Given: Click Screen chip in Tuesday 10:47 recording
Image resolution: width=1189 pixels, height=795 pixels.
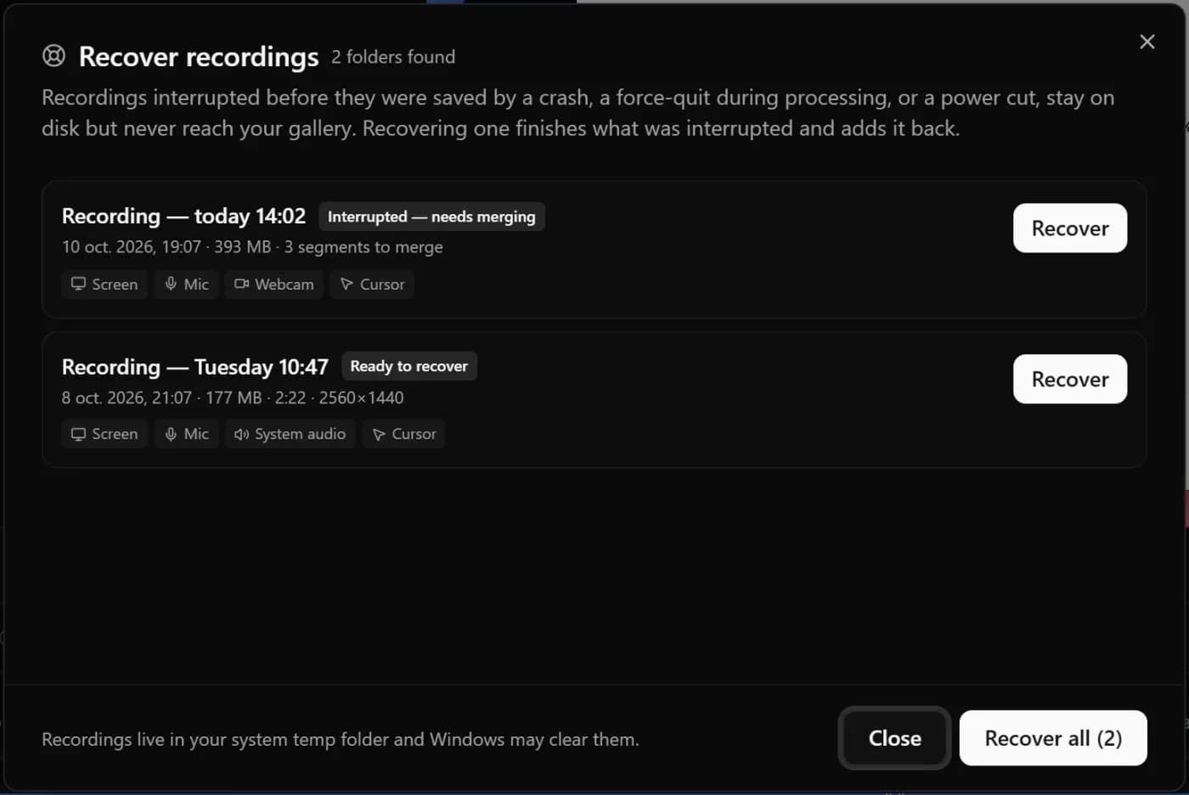Looking at the screenshot, I should tap(104, 434).
